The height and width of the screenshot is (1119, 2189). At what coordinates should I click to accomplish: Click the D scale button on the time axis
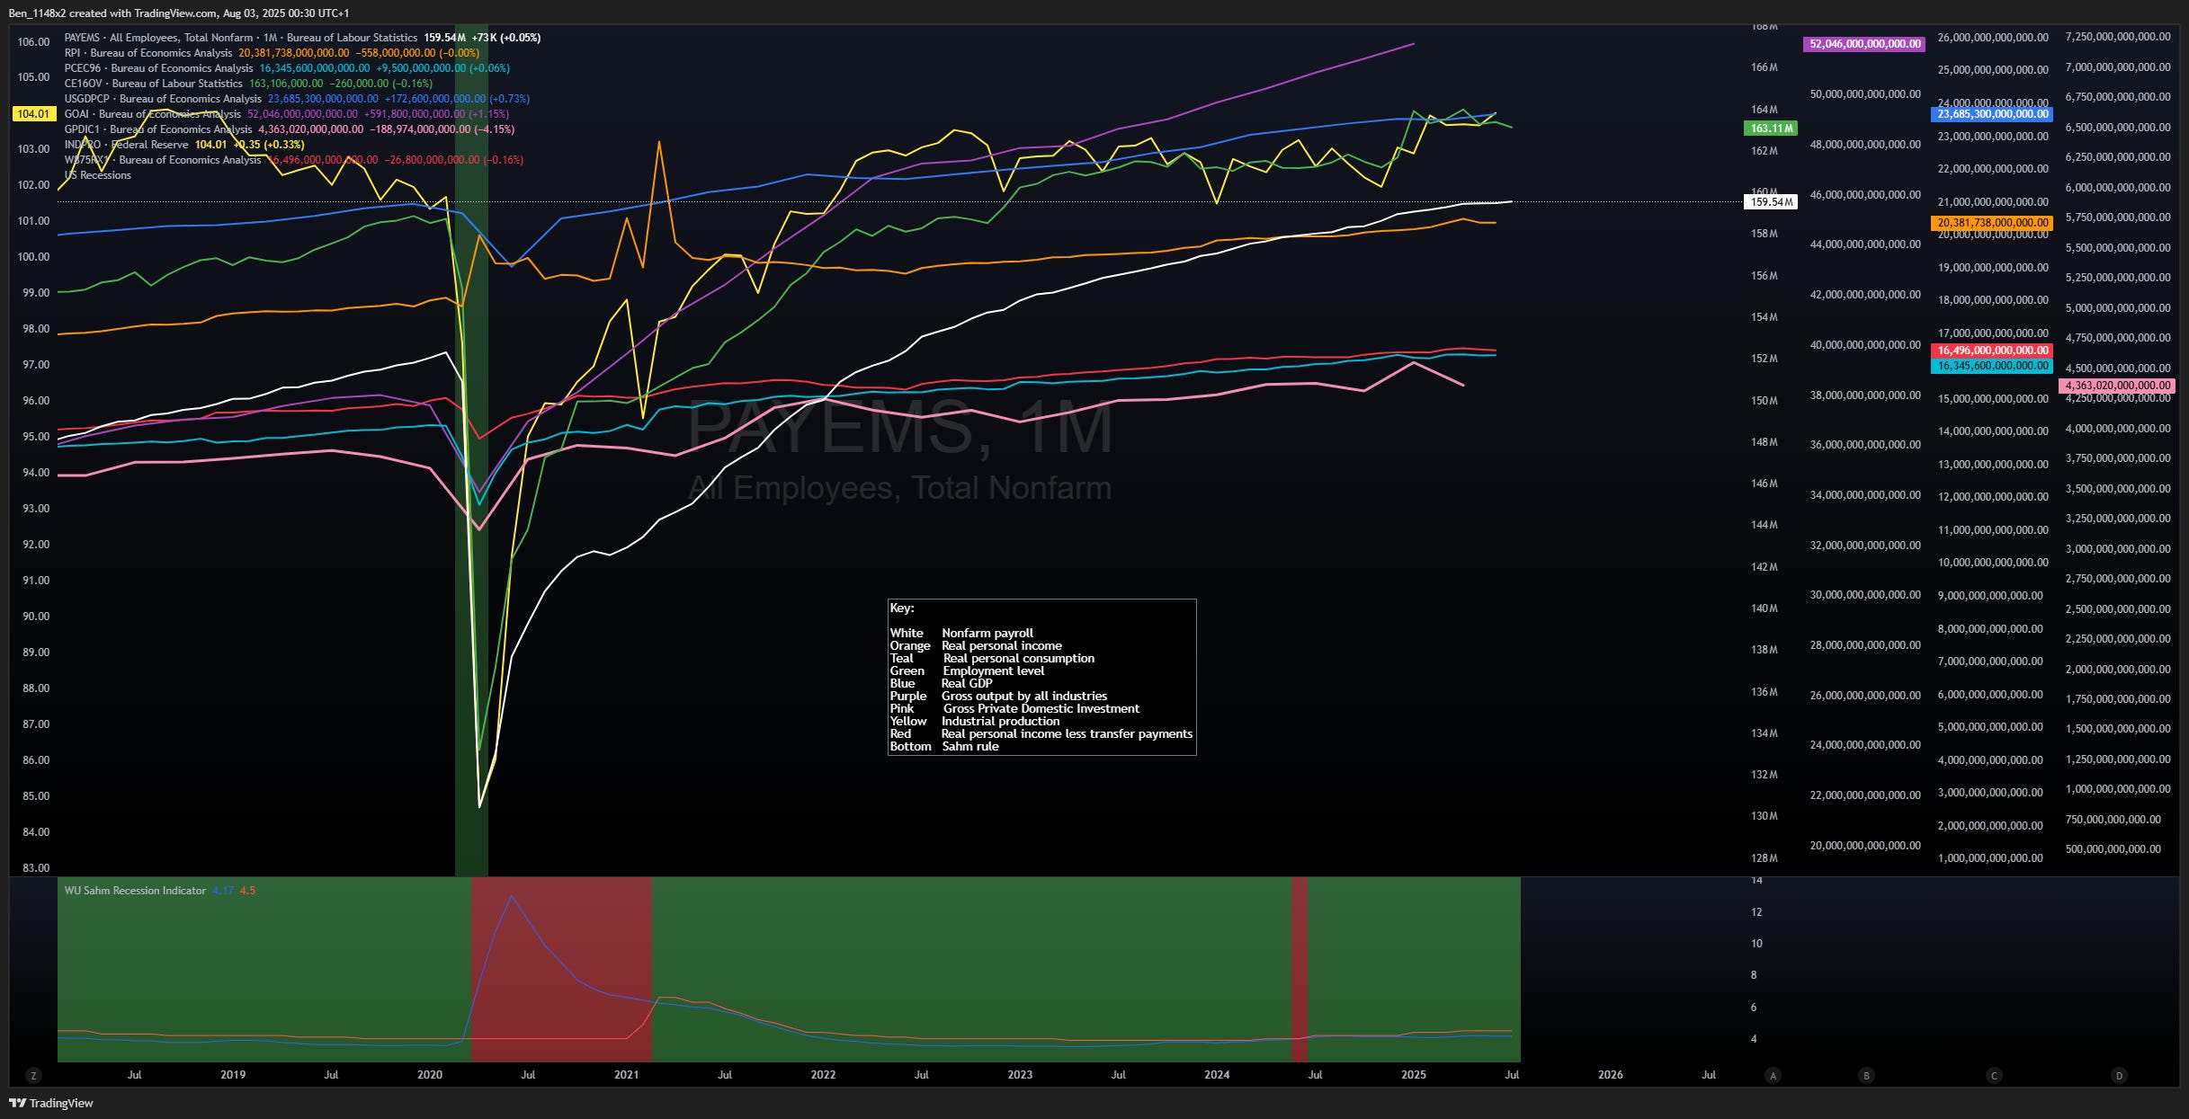coord(2119,1076)
